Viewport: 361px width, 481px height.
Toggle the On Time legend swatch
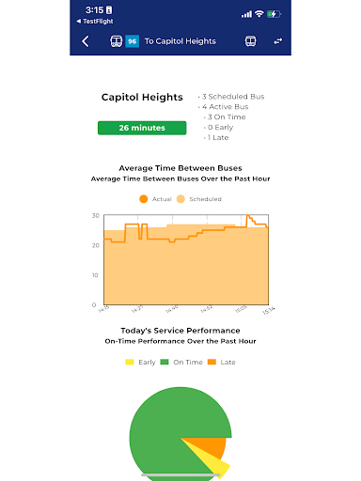(165, 362)
